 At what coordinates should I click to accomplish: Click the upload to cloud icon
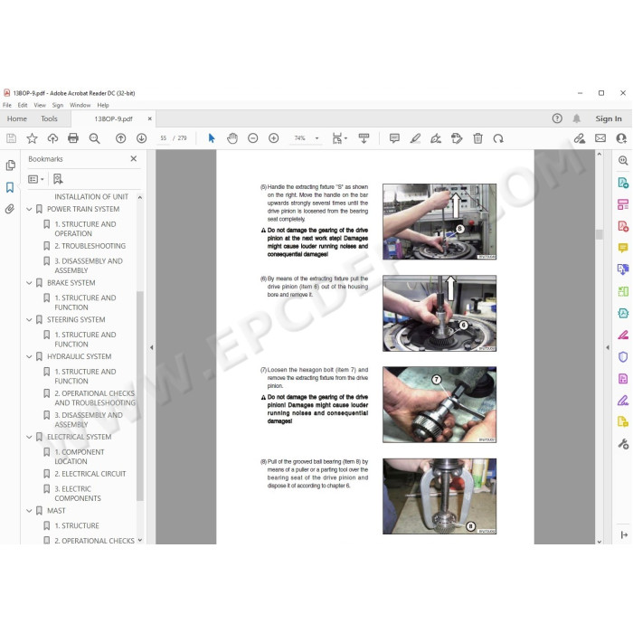pyautogui.click(x=52, y=138)
